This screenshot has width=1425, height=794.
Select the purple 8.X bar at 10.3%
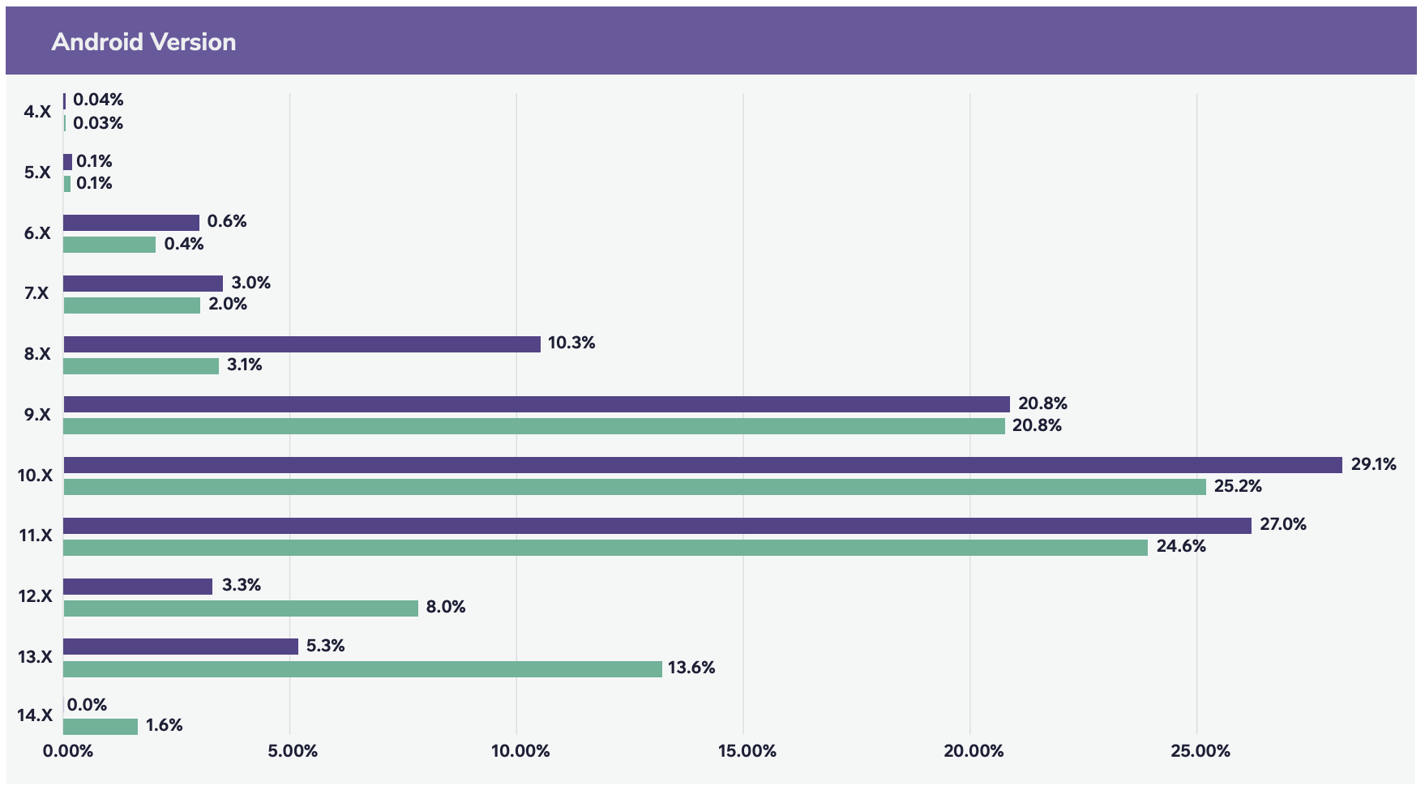(302, 344)
